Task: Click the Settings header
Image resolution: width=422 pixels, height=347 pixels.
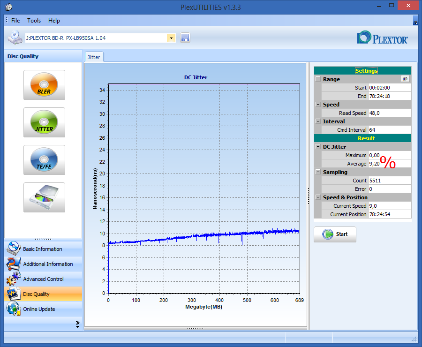Action: click(362, 70)
